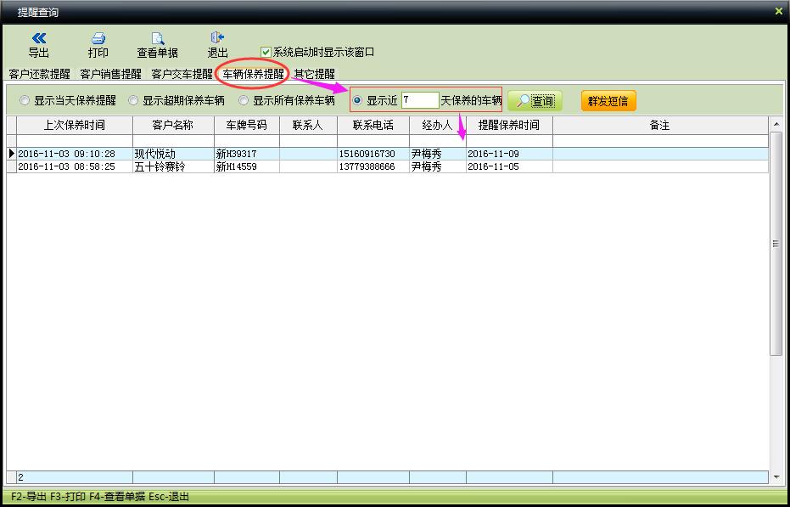
Task: Select 显示近 days radio button
Action: point(357,100)
